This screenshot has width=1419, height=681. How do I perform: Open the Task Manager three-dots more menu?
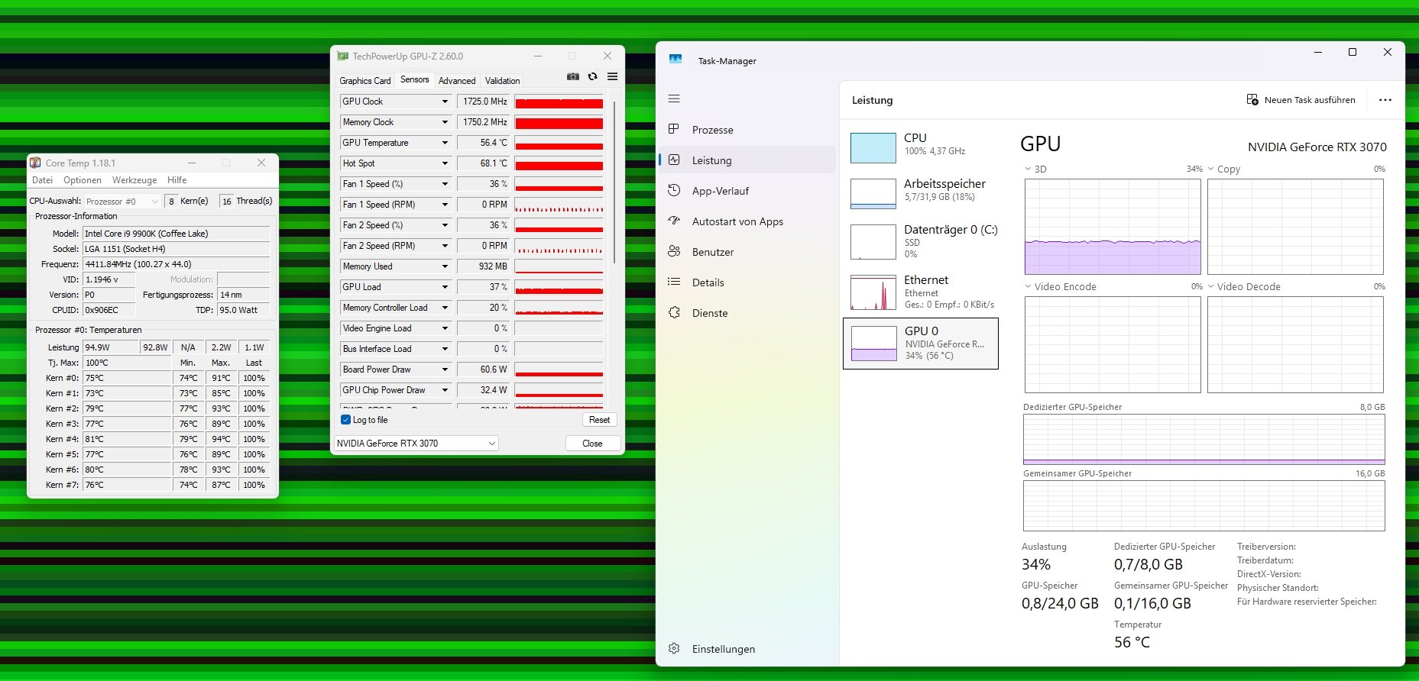pos(1385,100)
